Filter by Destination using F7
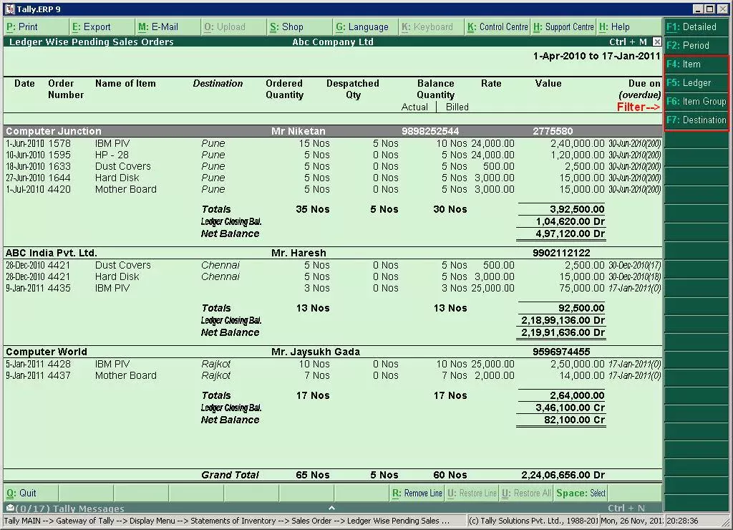Viewport: 733px width, 530px height. (x=697, y=120)
